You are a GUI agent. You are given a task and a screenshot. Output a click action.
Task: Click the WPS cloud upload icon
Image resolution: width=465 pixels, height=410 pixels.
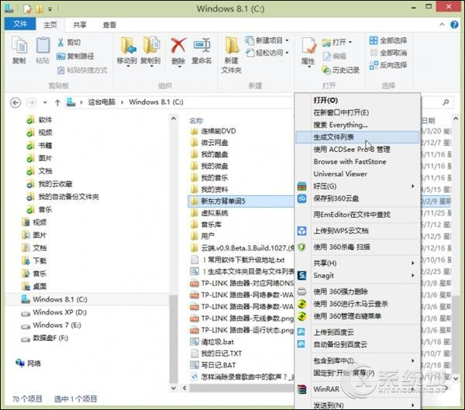(x=302, y=231)
